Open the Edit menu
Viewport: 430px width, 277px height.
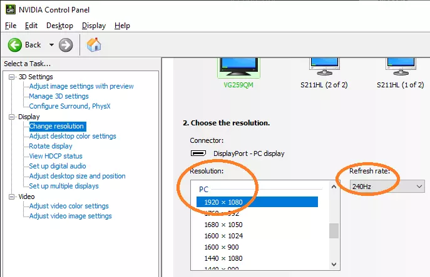click(x=31, y=26)
